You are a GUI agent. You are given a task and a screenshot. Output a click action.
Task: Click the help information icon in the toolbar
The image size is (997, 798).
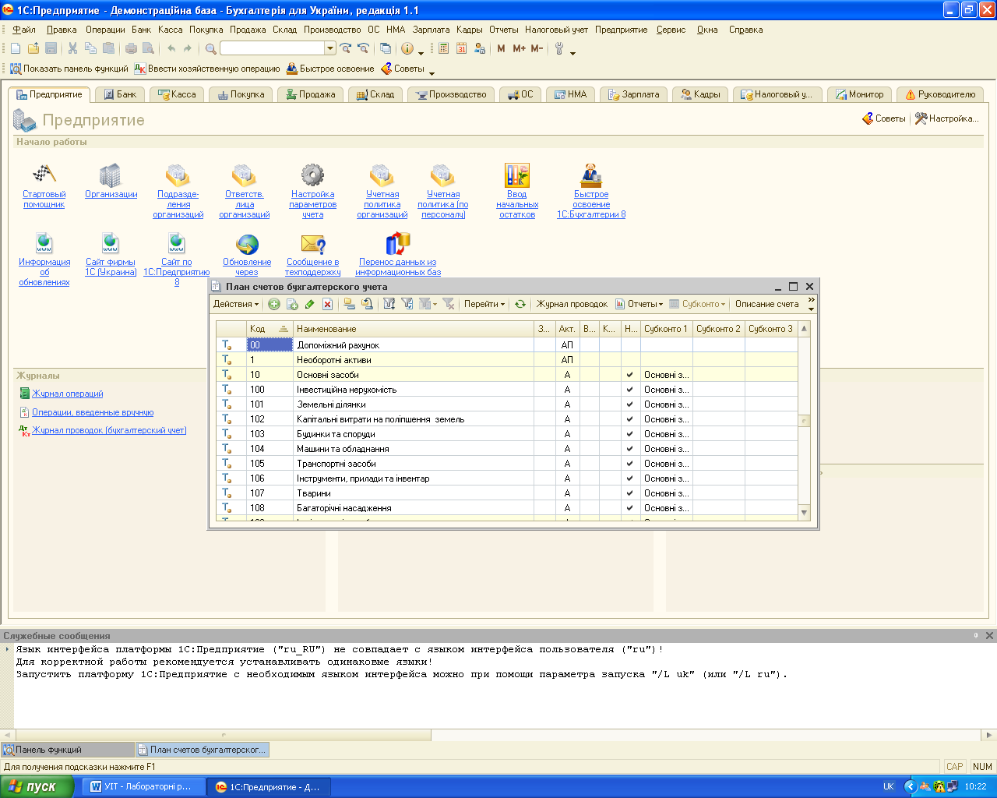click(407, 48)
